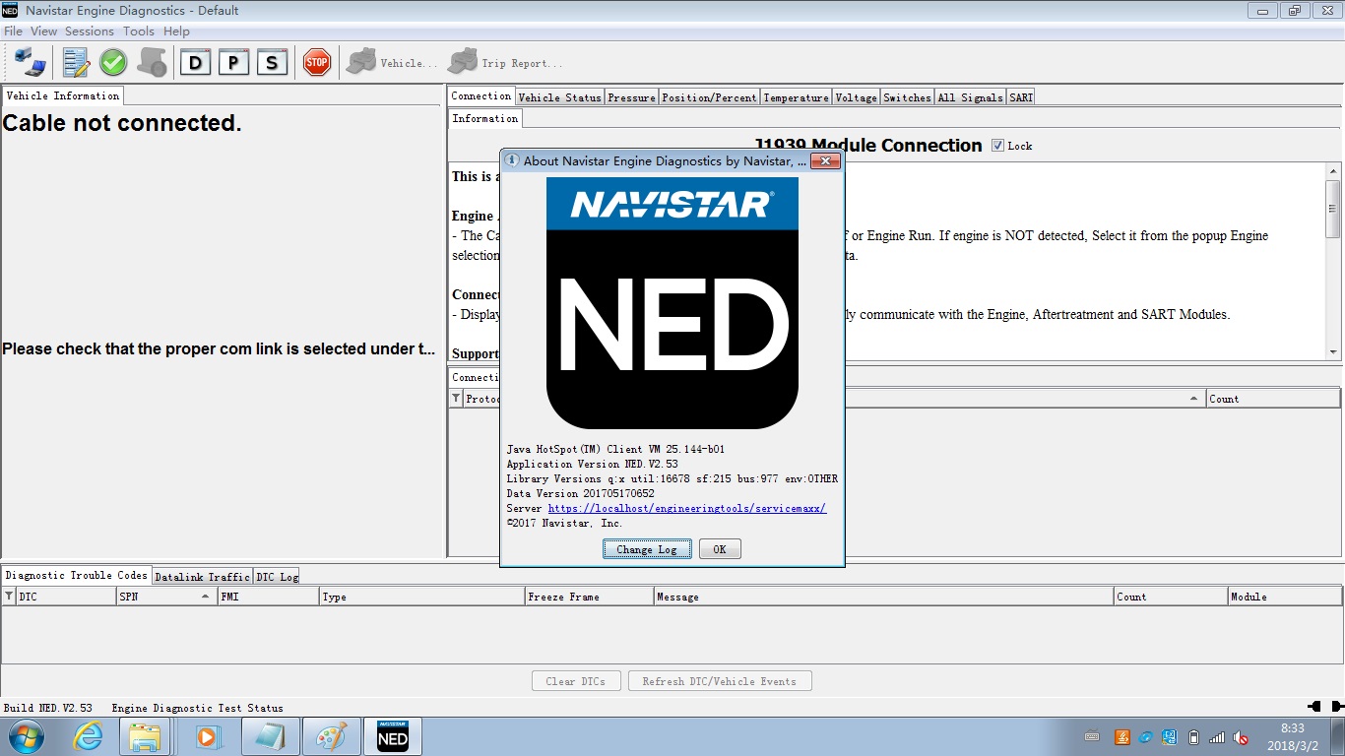Select the Datalink Traffic tab

point(202,577)
